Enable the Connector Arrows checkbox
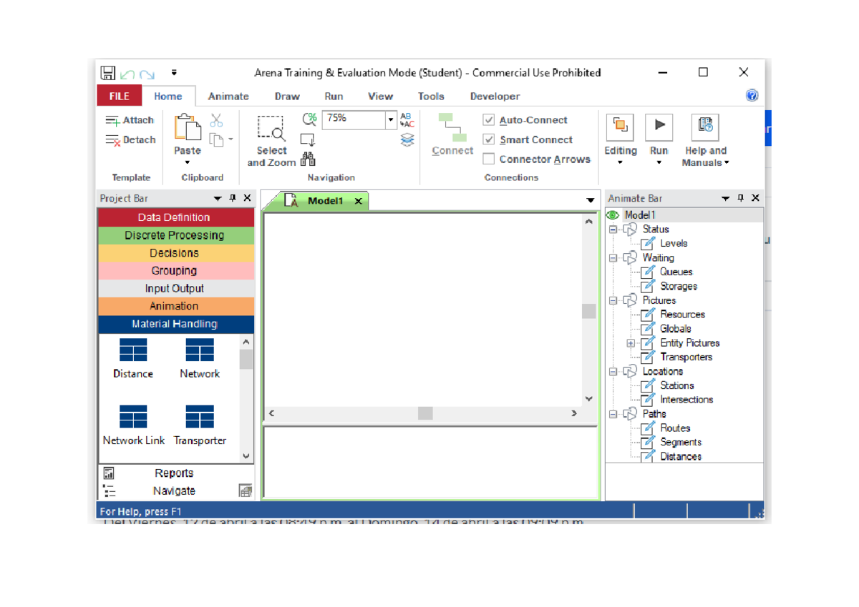Viewport: 859px width, 607px height. tap(489, 159)
